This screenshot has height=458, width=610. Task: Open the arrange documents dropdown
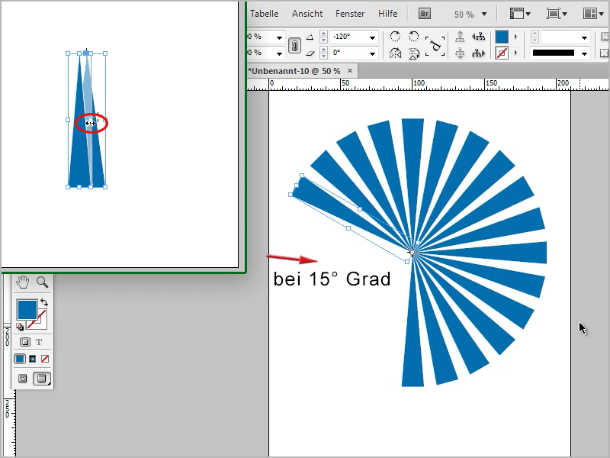tap(593, 14)
